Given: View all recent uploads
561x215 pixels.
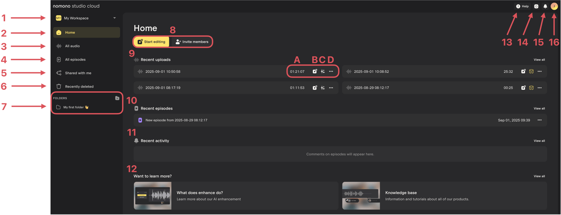Looking at the screenshot, I should [539, 60].
